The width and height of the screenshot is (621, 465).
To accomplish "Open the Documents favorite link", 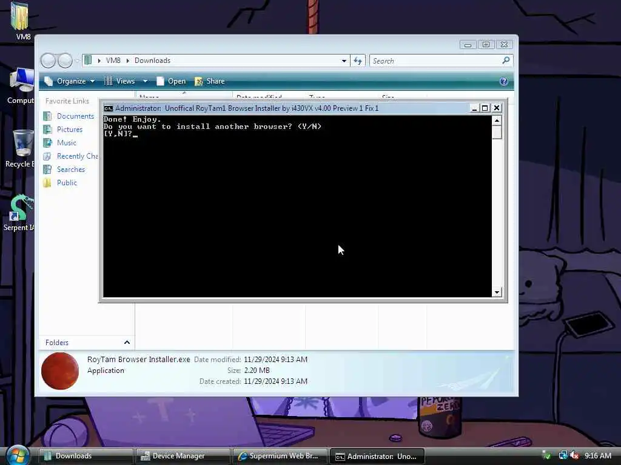I will 75,116.
